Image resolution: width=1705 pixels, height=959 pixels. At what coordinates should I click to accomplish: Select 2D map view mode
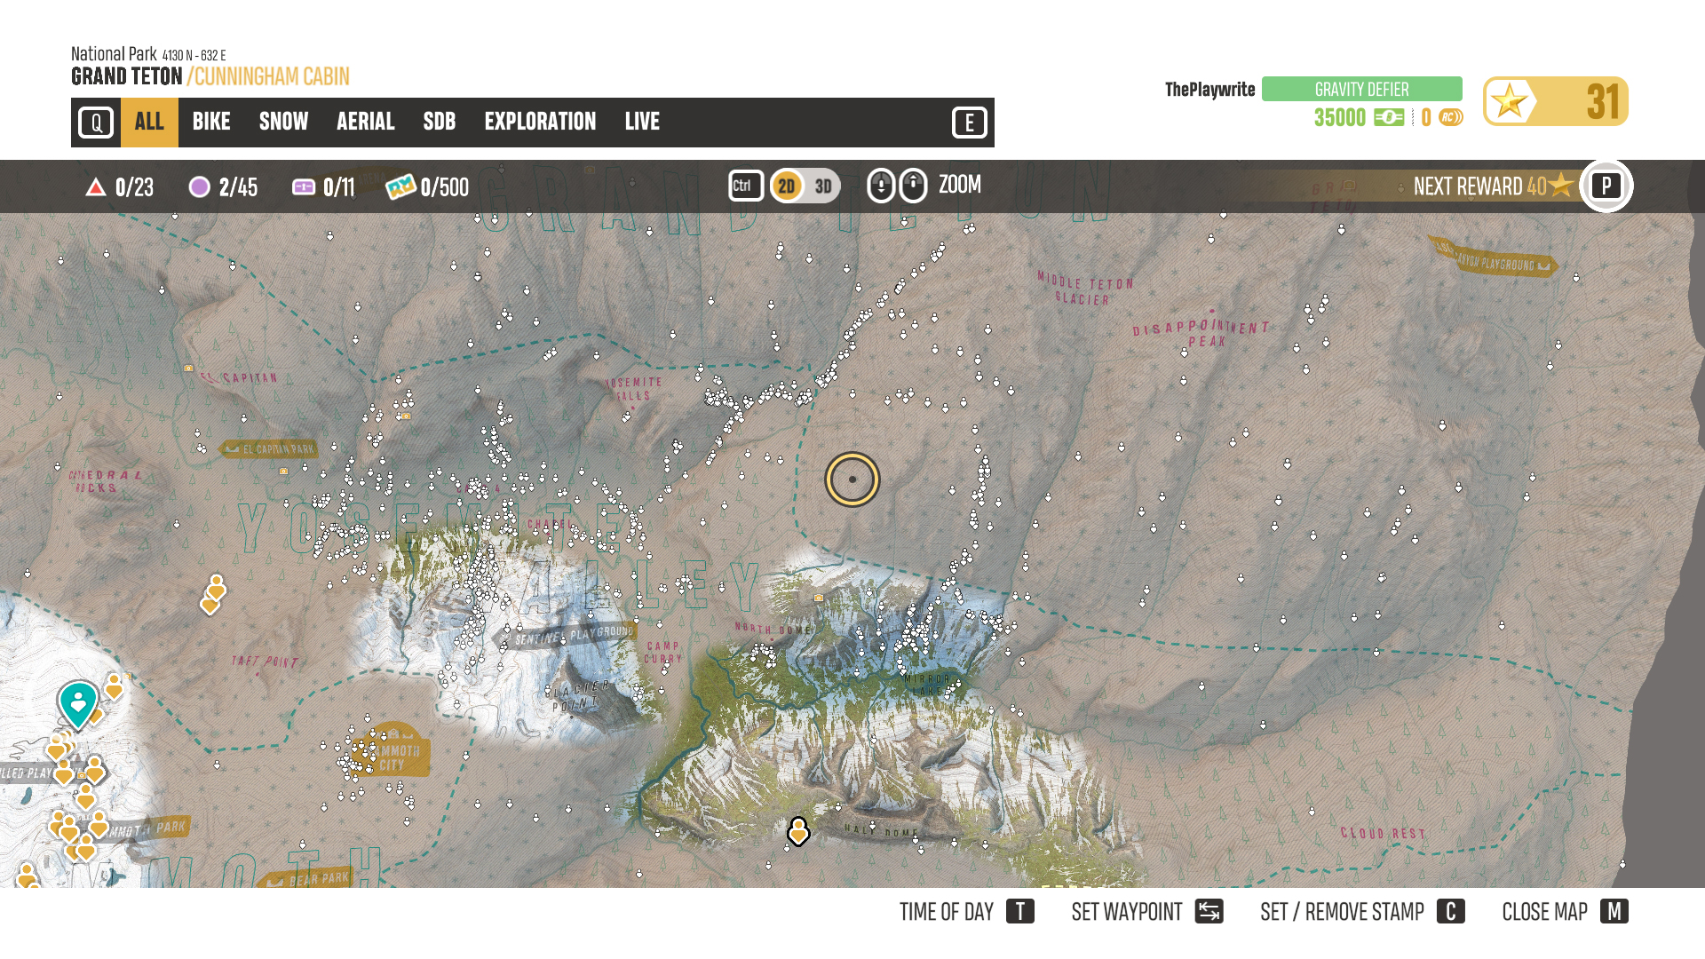786,186
